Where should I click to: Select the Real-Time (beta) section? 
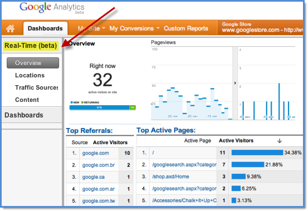(31, 46)
